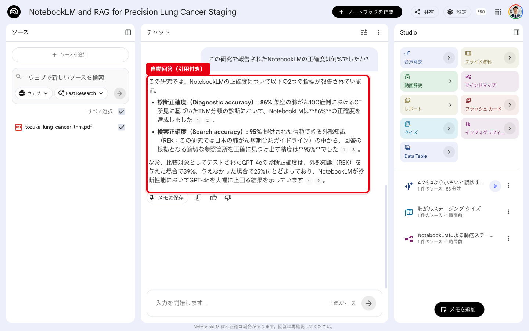Collapse the ソース panel with its sidebar icon

128,32
